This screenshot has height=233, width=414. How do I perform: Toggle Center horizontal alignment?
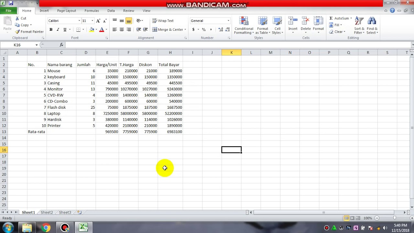click(x=122, y=29)
